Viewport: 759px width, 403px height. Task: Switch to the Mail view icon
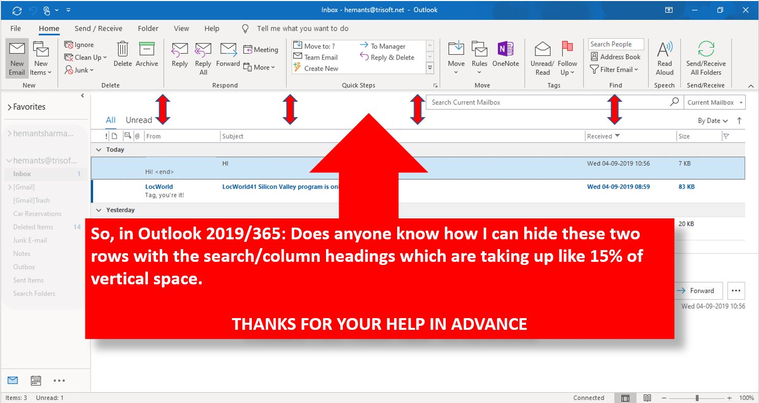pyautogui.click(x=13, y=380)
